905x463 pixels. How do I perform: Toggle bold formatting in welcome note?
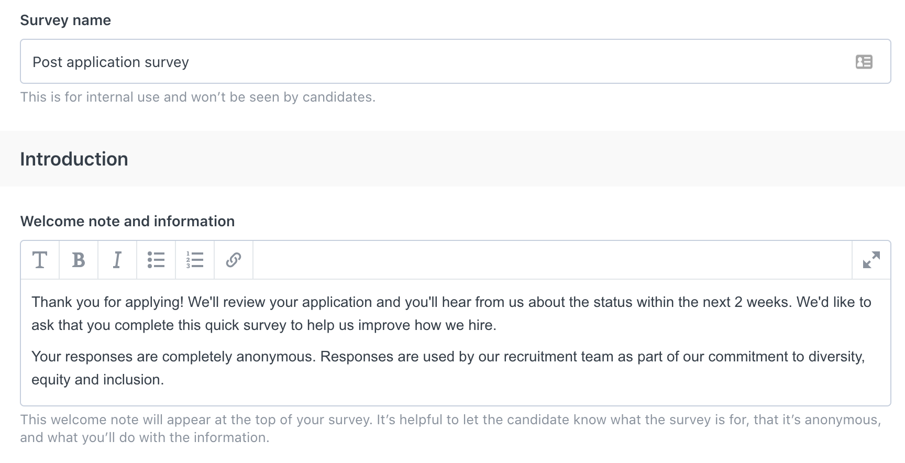tap(79, 260)
